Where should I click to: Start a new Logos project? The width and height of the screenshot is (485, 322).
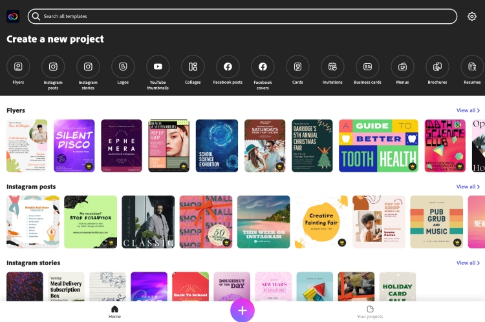tap(123, 66)
